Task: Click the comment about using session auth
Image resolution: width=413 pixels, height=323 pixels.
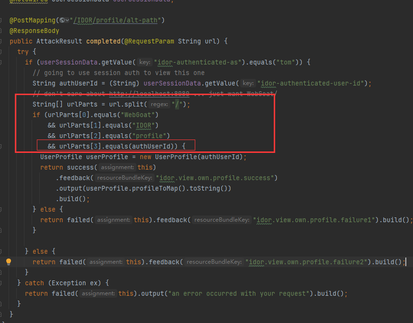Action: (119, 73)
